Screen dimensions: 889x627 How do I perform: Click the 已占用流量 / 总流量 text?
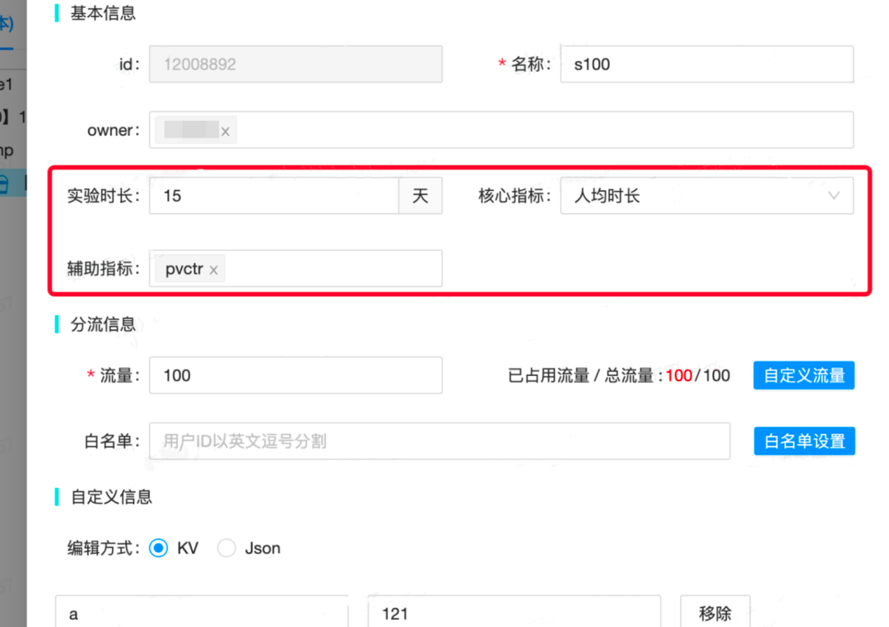(x=580, y=375)
